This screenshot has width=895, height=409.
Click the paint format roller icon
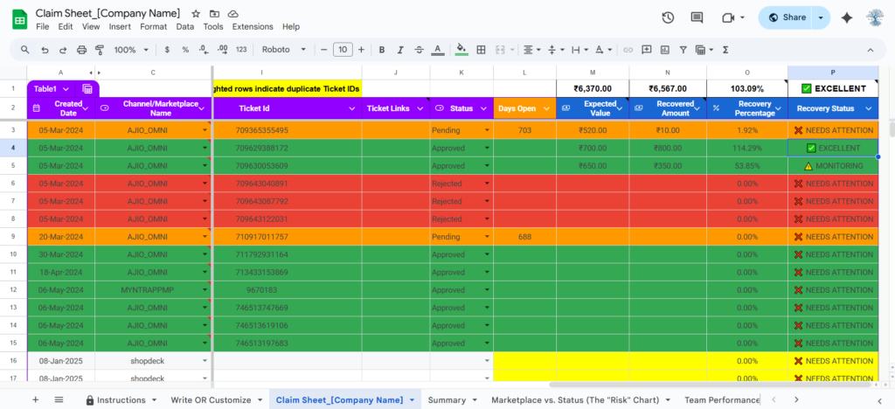99,50
